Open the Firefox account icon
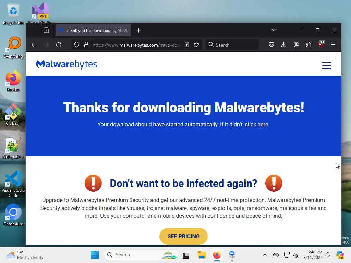The width and height of the screenshot is (351, 263). pos(296,45)
